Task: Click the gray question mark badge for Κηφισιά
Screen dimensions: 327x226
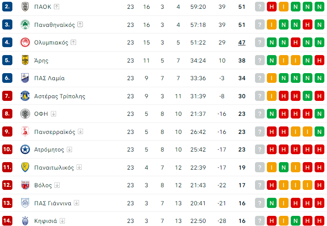Action: coord(260,221)
